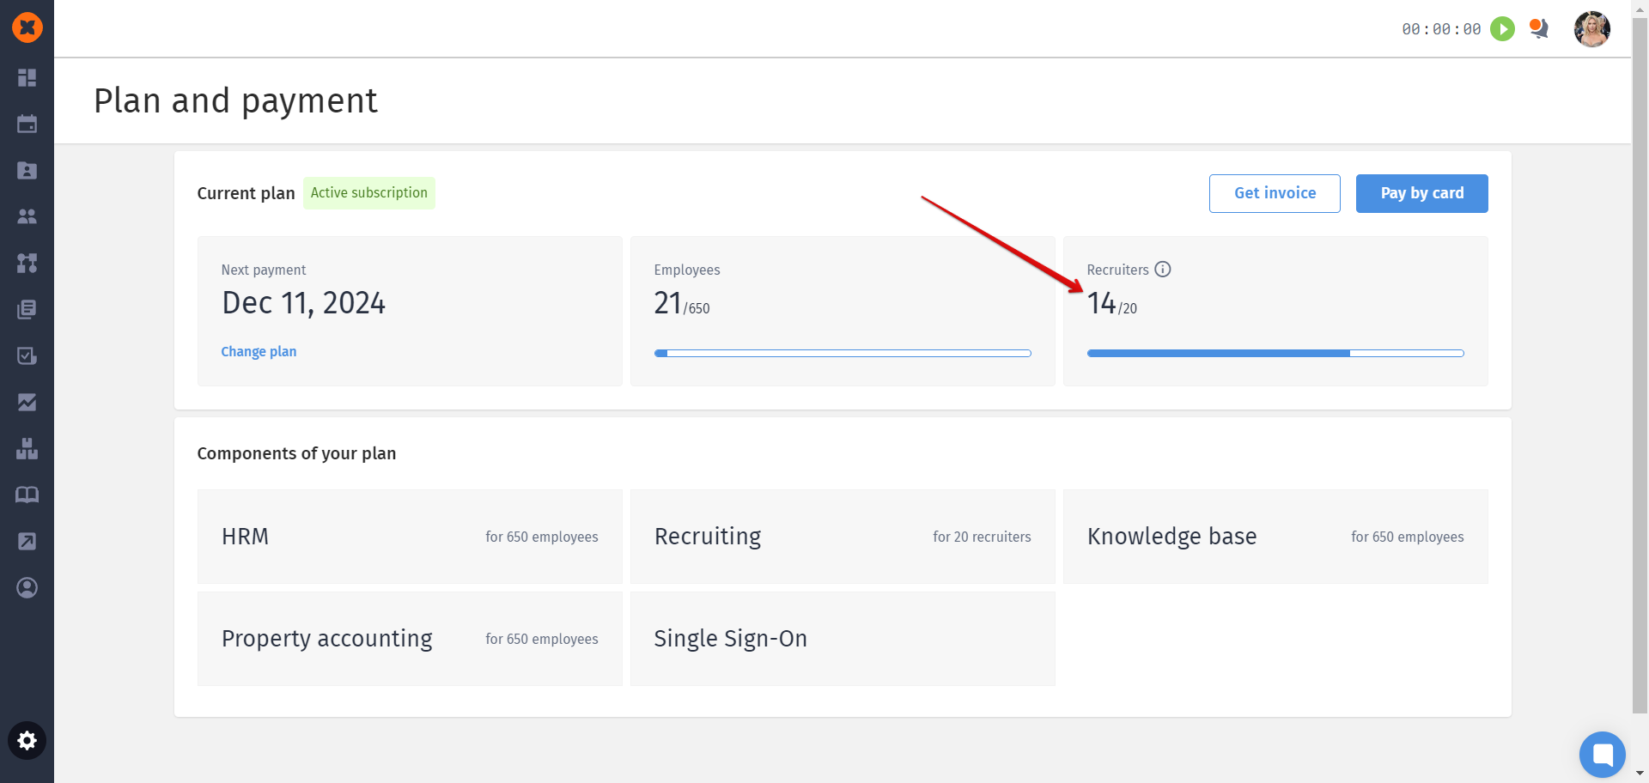1649x783 pixels.
Task: Click the Employees usage progress bar
Action: point(843,353)
